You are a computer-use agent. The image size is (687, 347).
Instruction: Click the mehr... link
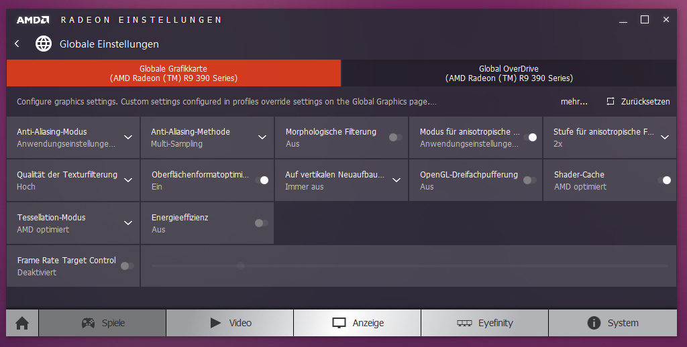(574, 102)
